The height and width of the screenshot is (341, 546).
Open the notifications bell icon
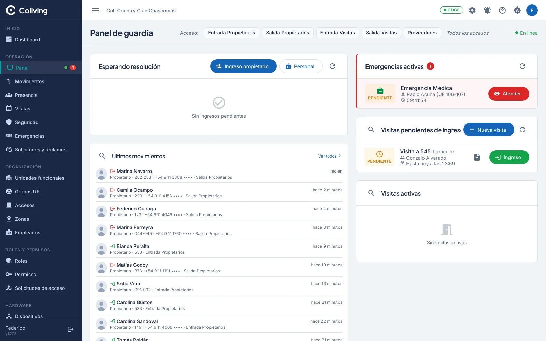pyautogui.click(x=487, y=10)
